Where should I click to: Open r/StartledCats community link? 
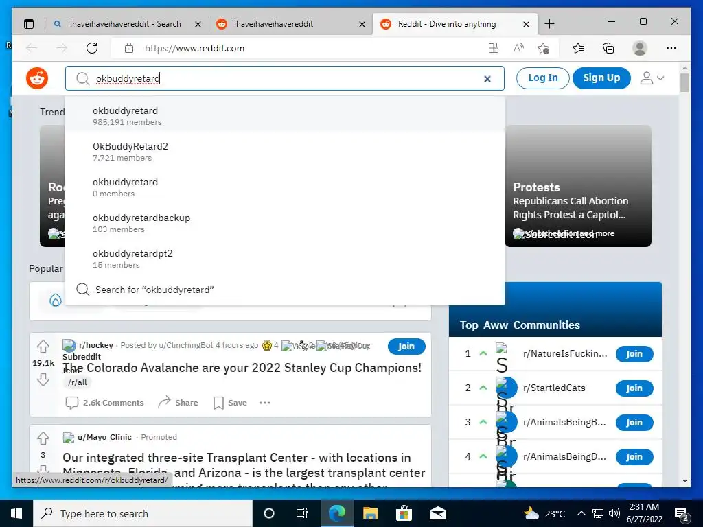[554, 388]
